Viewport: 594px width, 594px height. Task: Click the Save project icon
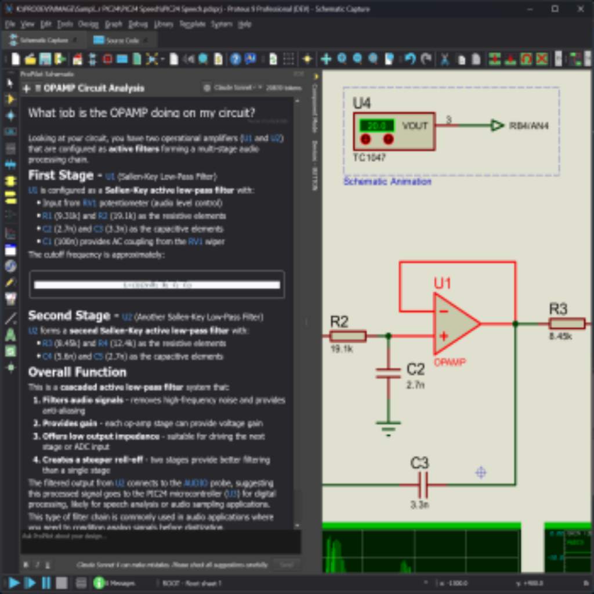[x=45, y=59]
